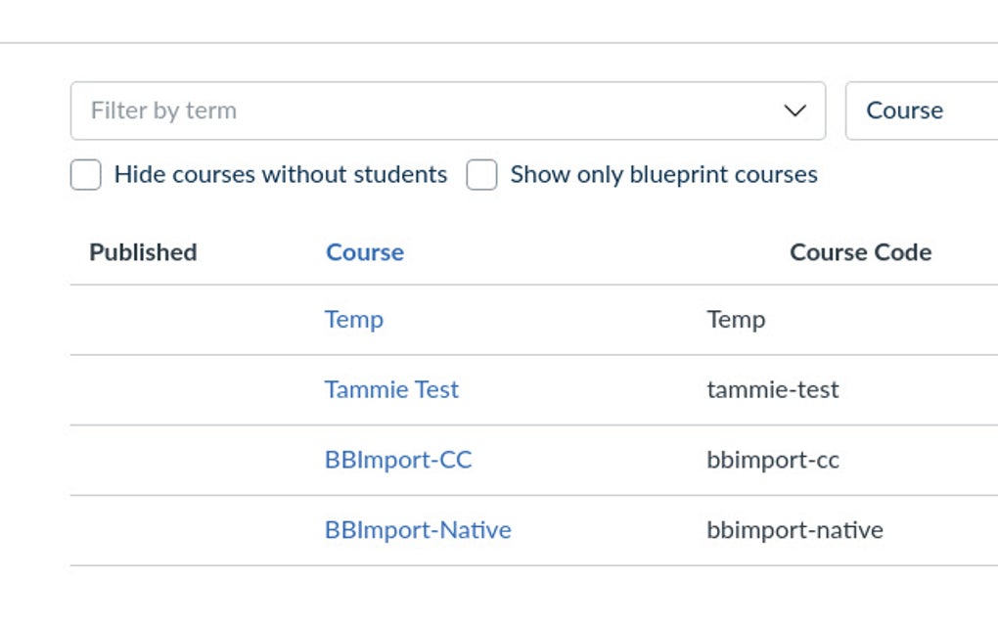Click the Published column header

pyautogui.click(x=142, y=252)
